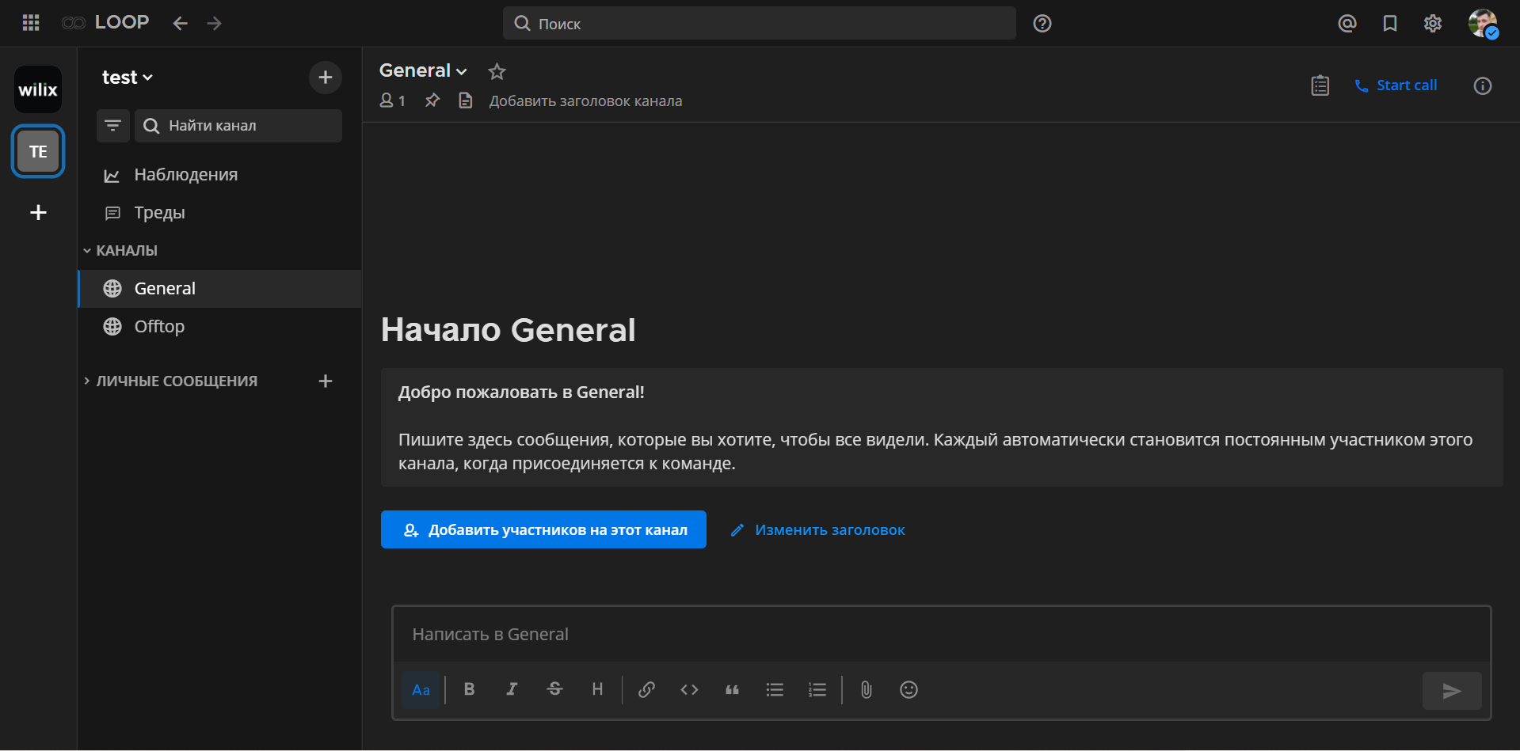Expand the ЛИЧНЫЕ СООБЩЕНИЯ section
The width and height of the screenshot is (1520, 751).
[176, 381]
